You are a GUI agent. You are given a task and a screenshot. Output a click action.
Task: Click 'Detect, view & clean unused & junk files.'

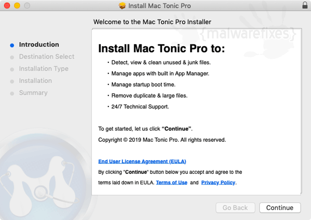click(161, 63)
